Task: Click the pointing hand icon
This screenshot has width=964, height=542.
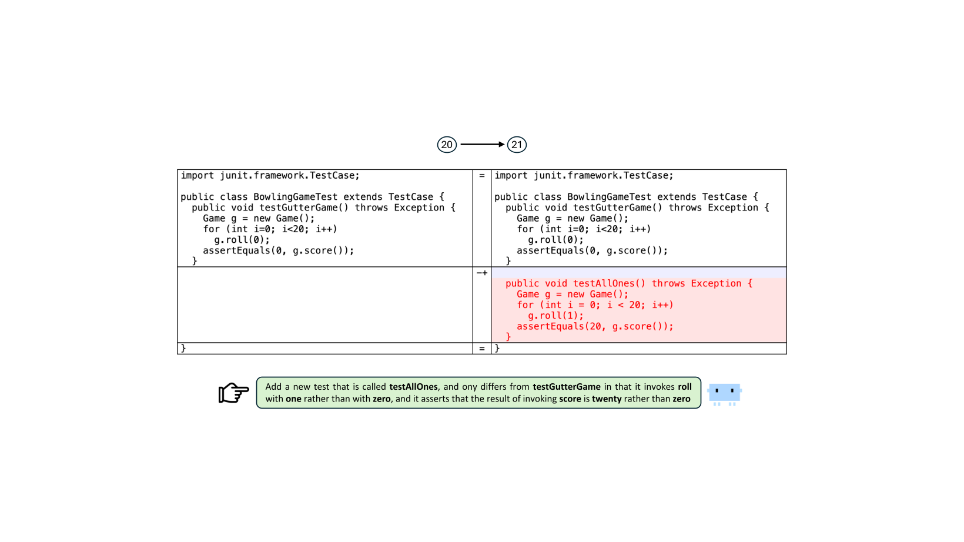Action: click(x=233, y=393)
